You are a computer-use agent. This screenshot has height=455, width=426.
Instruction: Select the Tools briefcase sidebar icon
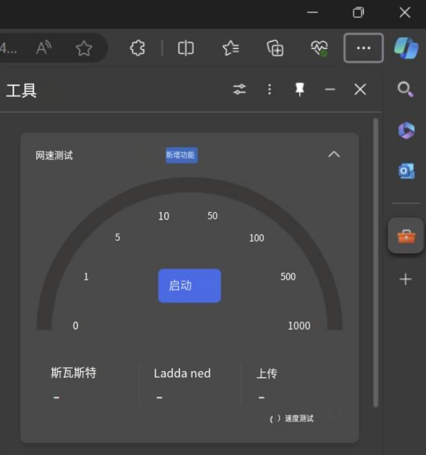tap(406, 236)
